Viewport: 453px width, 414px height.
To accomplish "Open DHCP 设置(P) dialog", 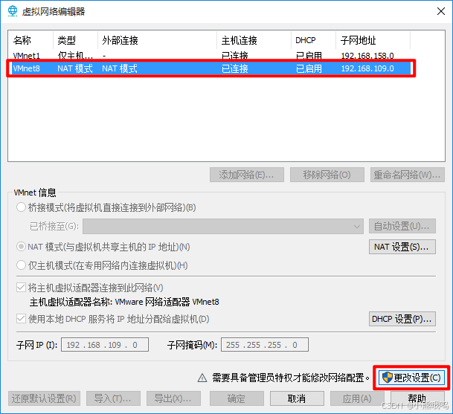I will tap(402, 319).
